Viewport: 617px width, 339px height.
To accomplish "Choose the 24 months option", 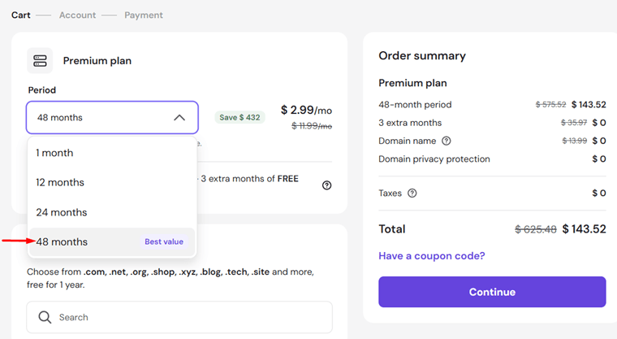I will click(x=112, y=212).
